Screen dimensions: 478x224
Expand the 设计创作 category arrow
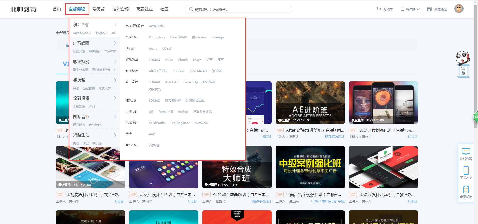pos(115,25)
